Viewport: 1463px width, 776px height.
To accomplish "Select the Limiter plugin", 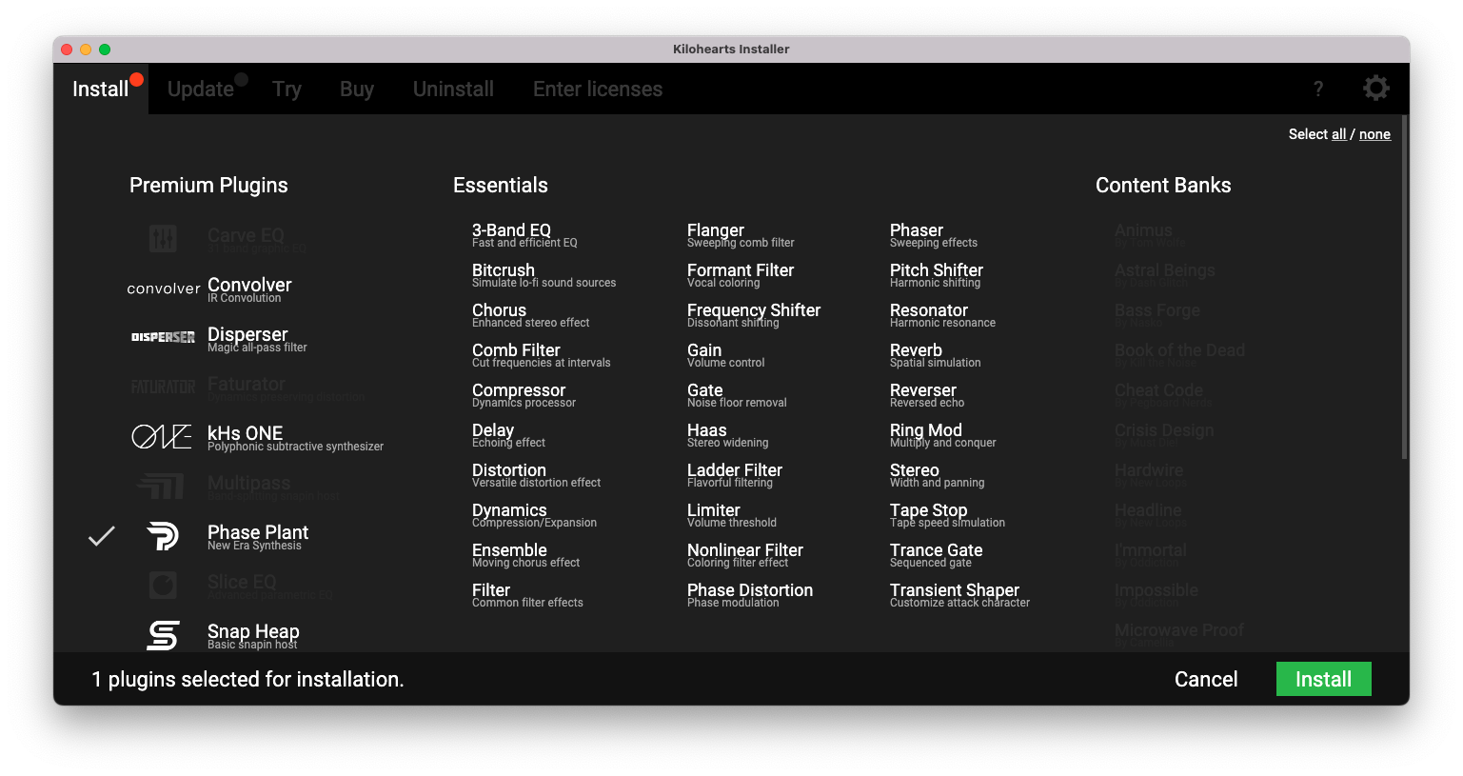I will (x=731, y=515).
